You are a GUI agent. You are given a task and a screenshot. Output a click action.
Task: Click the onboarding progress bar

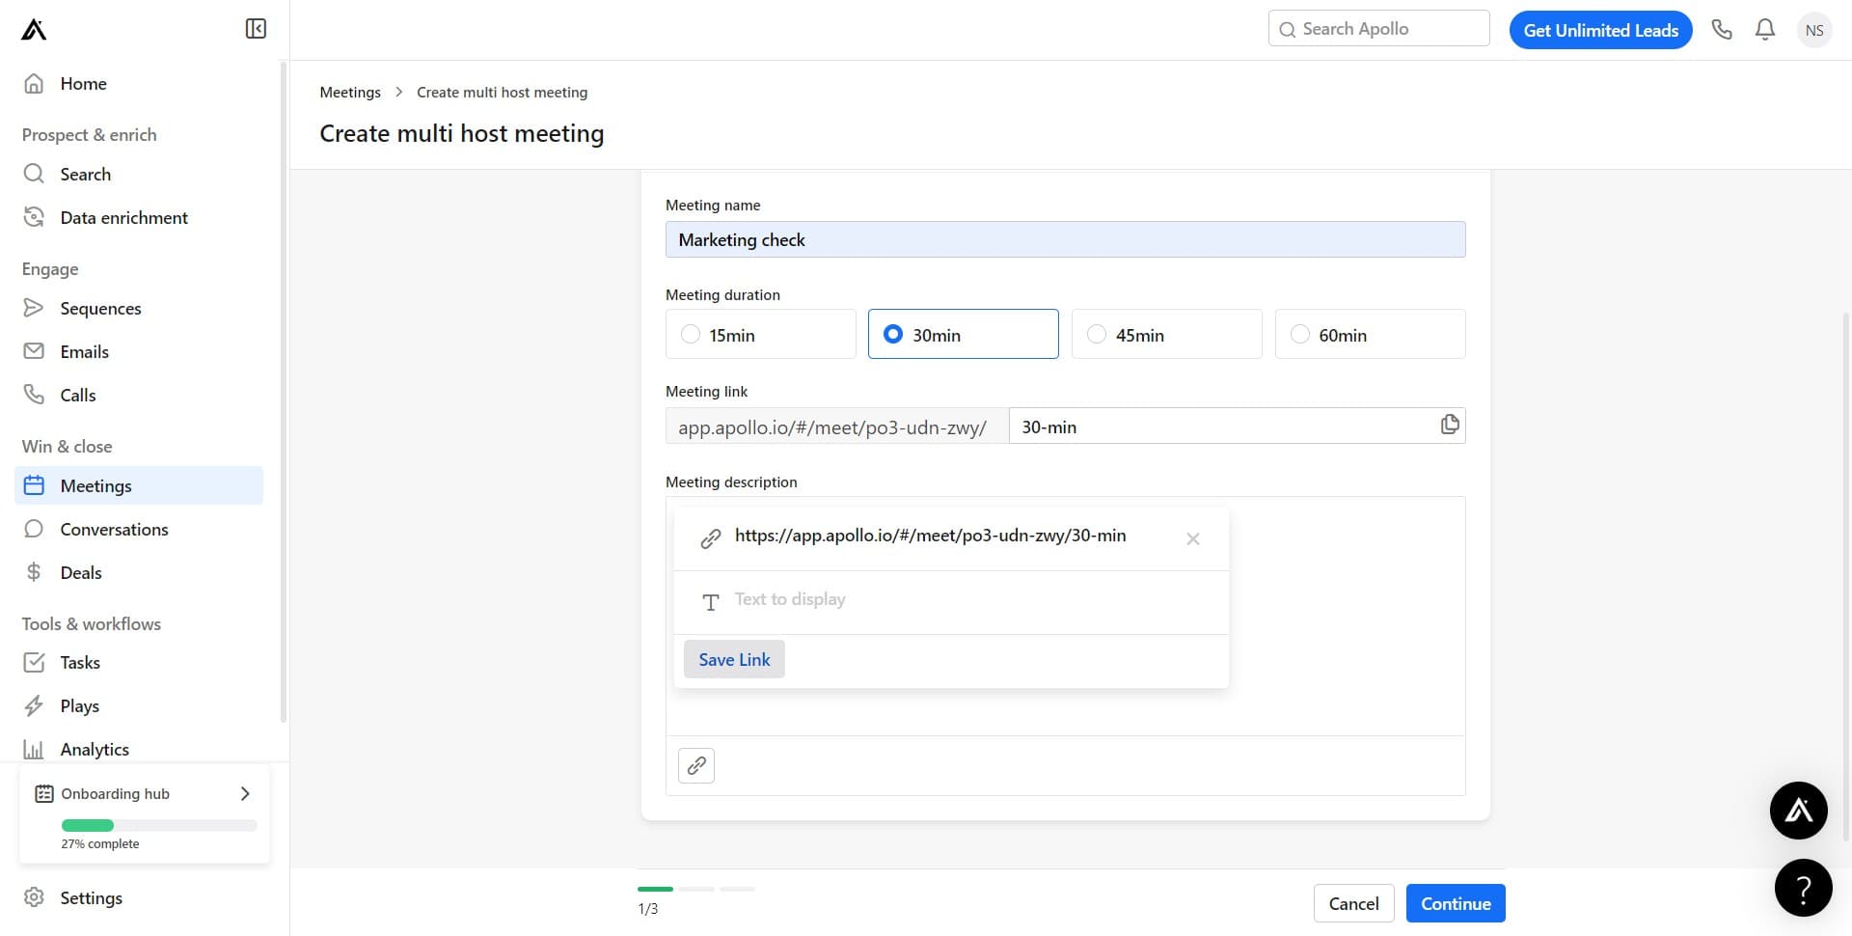[158, 825]
